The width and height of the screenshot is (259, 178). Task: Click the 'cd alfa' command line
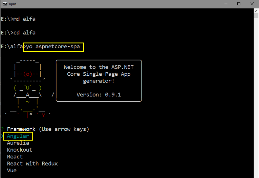tap(18, 33)
